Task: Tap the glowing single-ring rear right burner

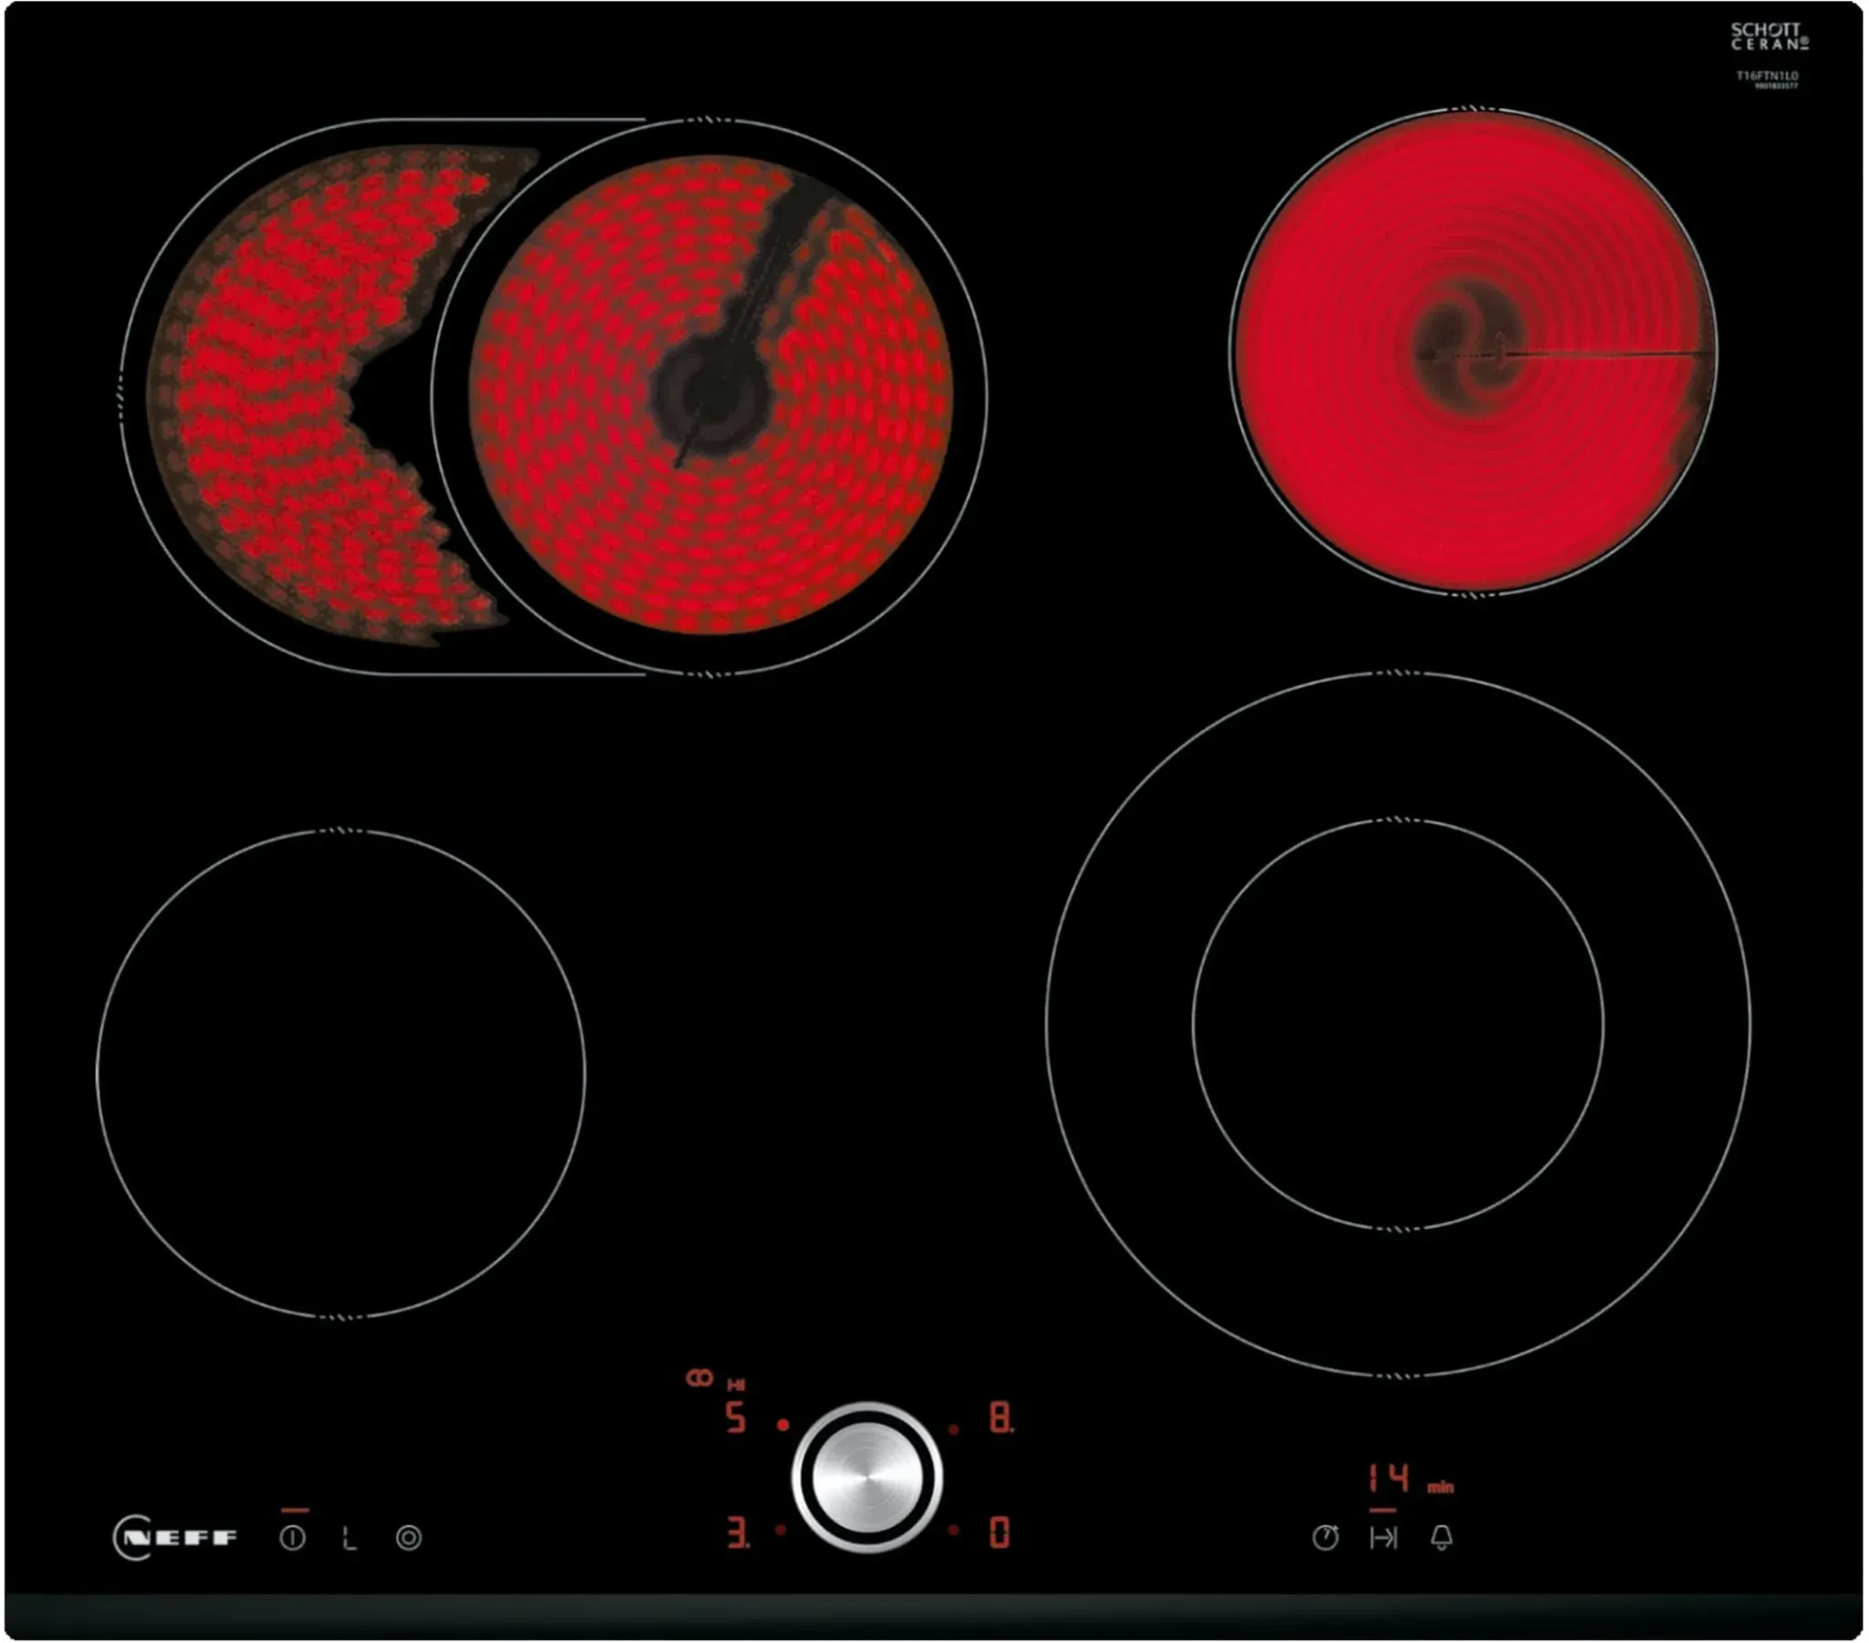Action: [1472, 352]
